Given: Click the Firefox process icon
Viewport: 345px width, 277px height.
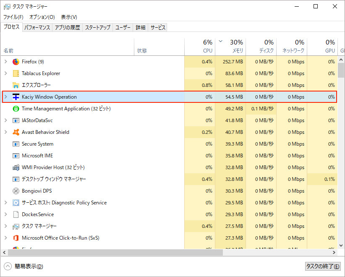Looking at the screenshot, I should [x=16, y=62].
